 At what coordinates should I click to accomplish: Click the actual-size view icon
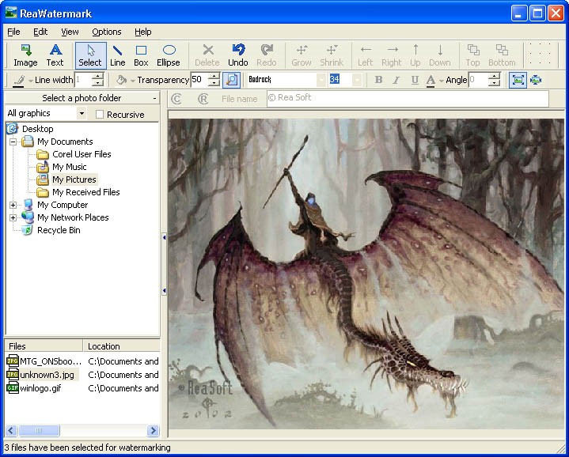(536, 80)
